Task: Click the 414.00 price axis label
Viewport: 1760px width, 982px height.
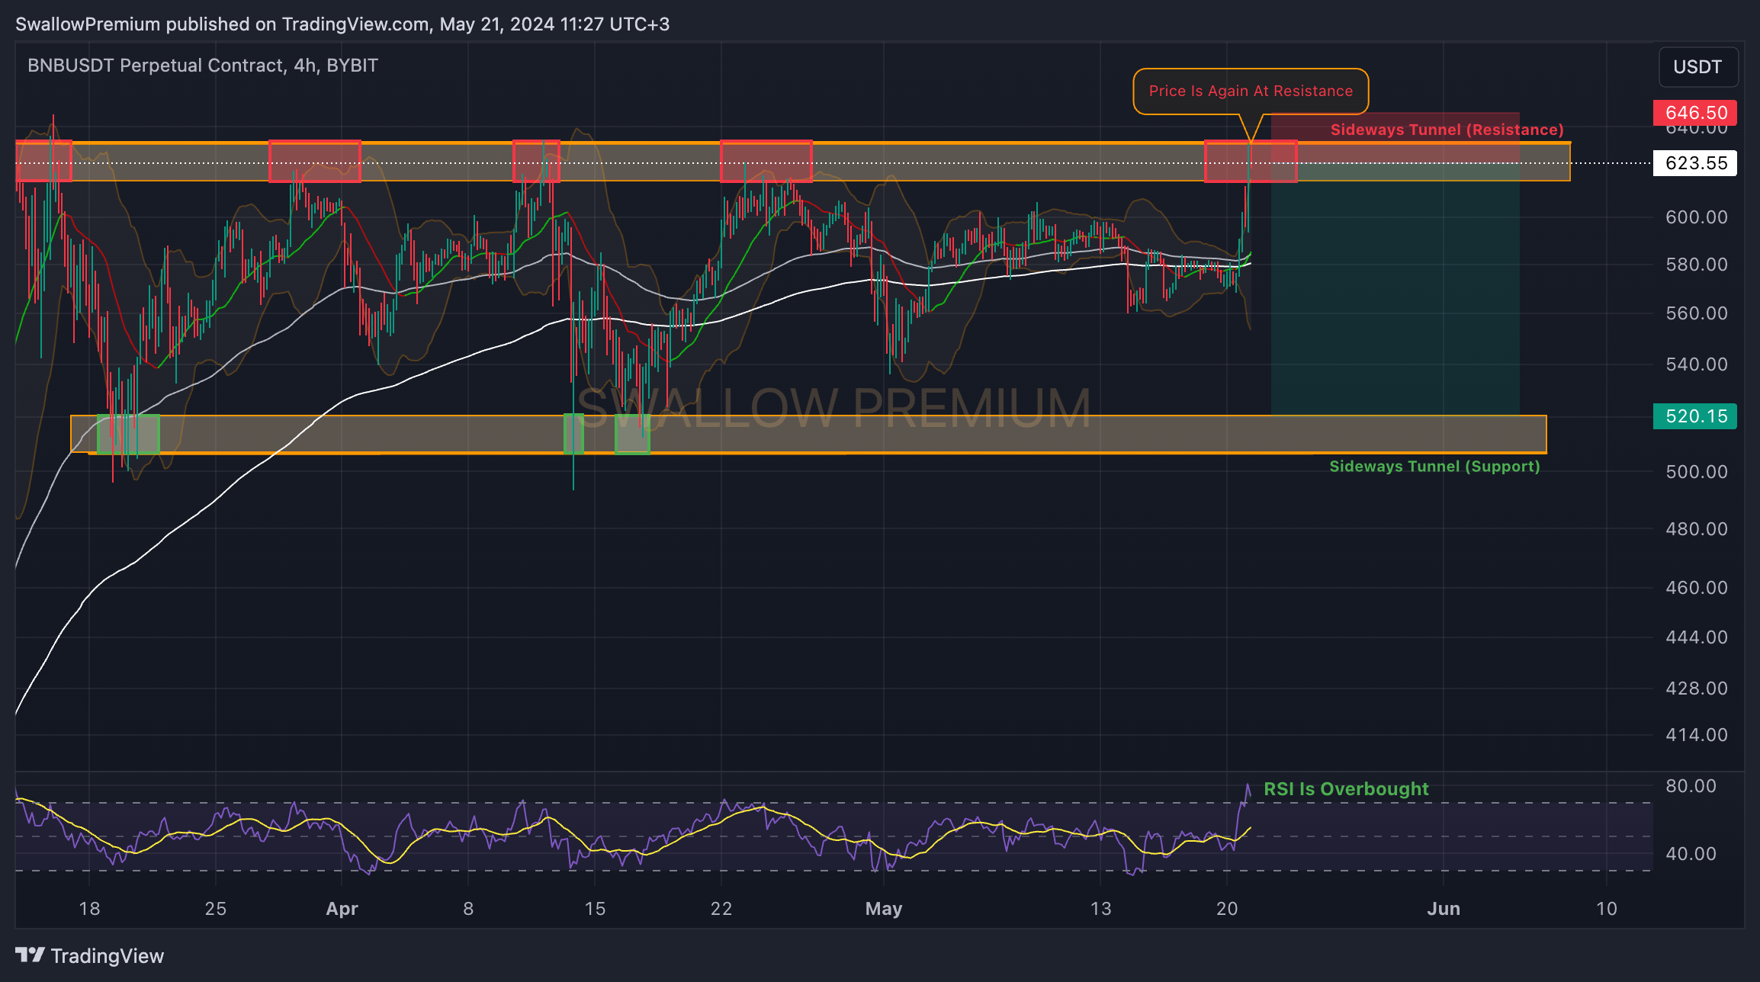Action: [1696, 735]
